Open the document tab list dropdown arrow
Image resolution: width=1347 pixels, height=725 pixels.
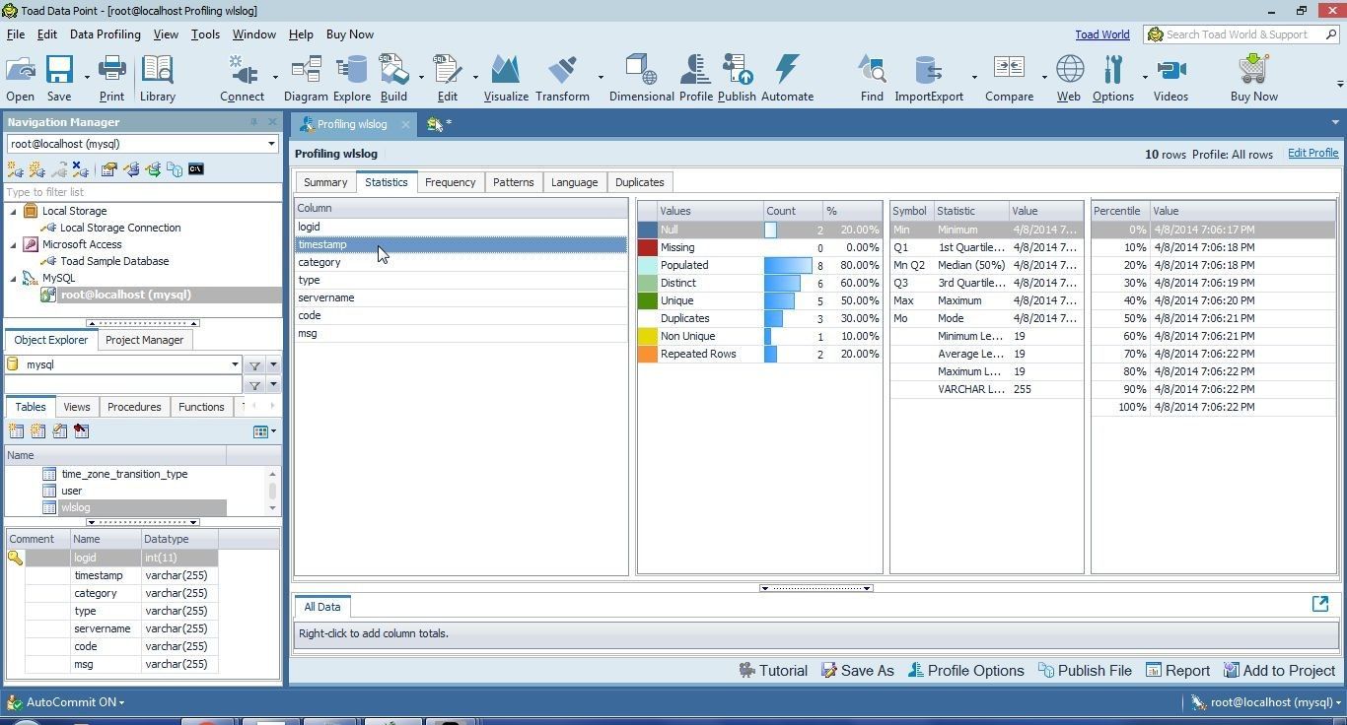click(x=1335, y=123)
